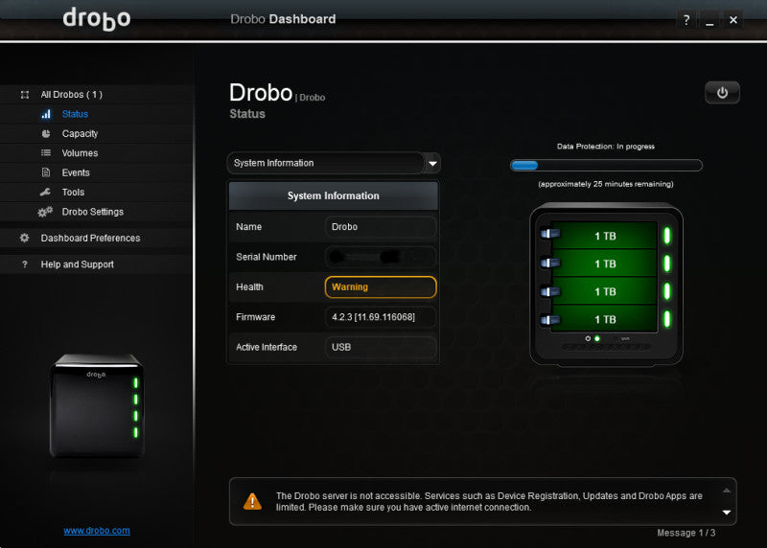
Task: Click the power button icon
Action: pyautogui.click(x=722, y=93)
